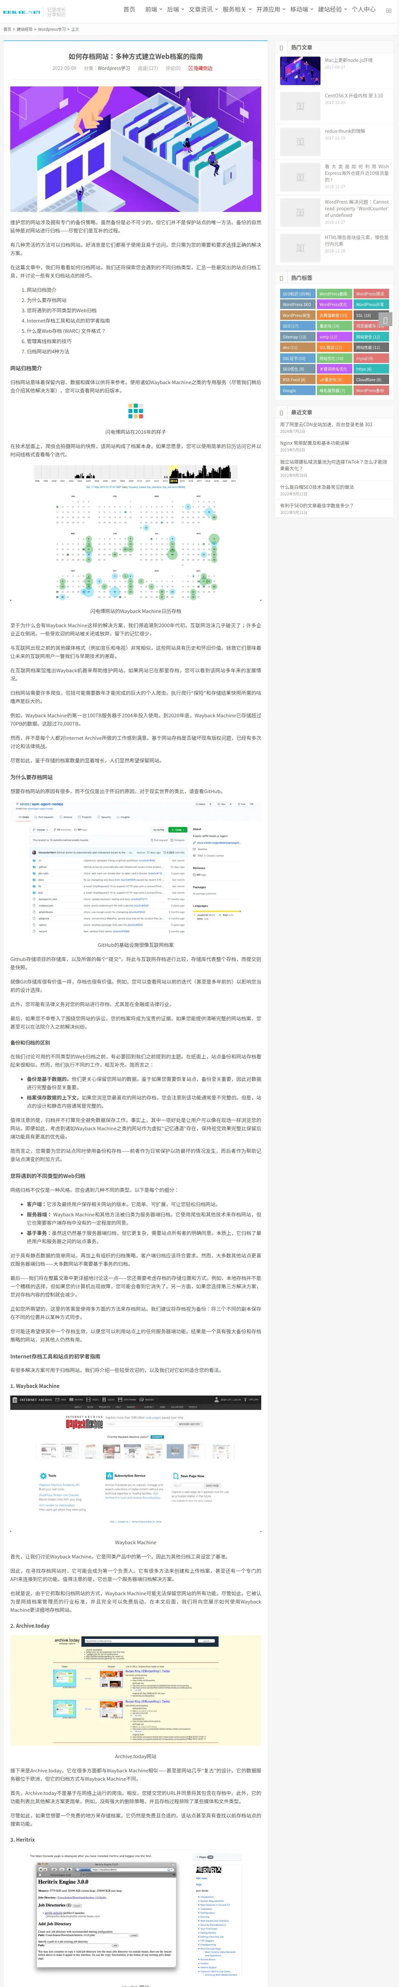Click the 最近文章 section header icon
Screen dimensions: 399x1987
[282, 413]
